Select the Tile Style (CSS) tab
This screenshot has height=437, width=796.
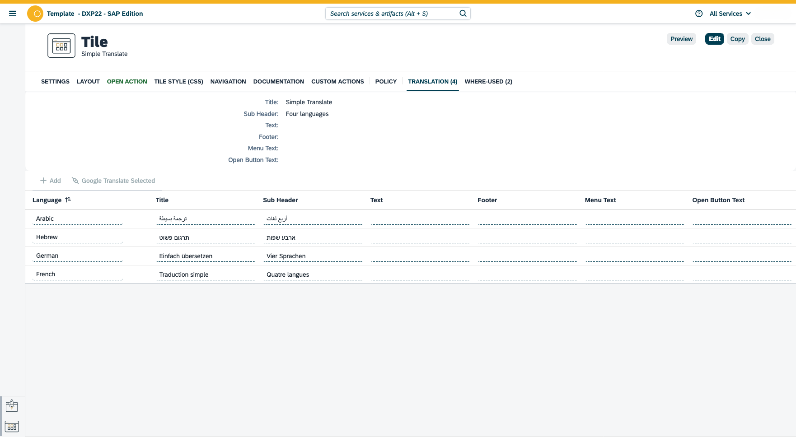(x=178, y=82)
